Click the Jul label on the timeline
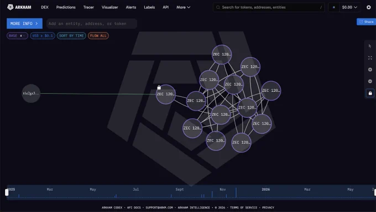The width and height of the screenshot is (376, 212). pos(135,189)
